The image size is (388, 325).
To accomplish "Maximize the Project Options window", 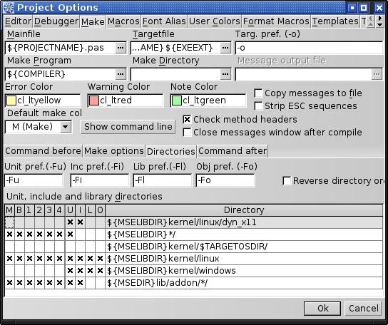I will 364,8.
